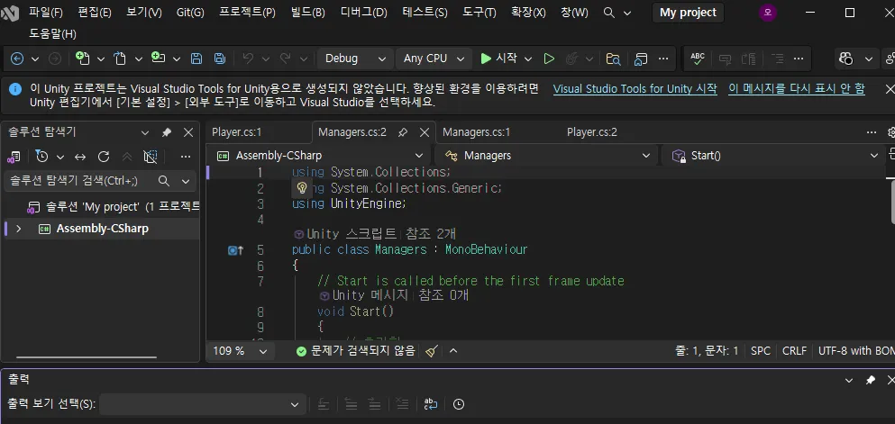The image size is (895, 424).
Task: Expand the Assembly-CSharp tree node
Action: [x=18, y=229]
